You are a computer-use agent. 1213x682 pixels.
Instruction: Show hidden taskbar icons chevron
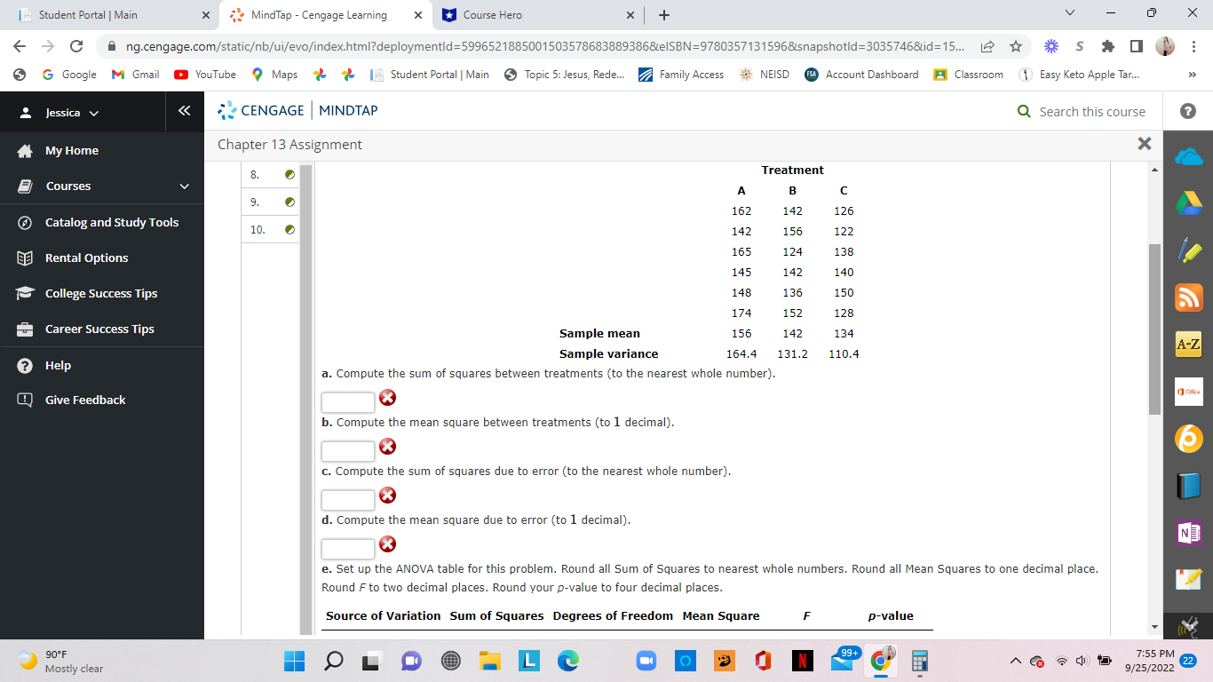coord(1013,661)
